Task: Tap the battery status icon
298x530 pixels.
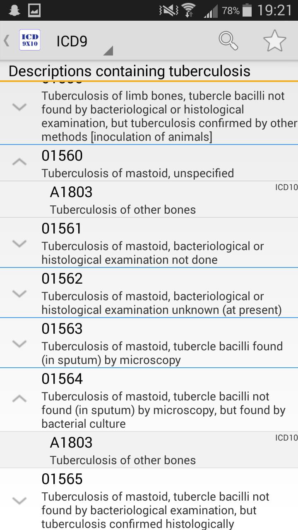Action: tap(247, 10)
